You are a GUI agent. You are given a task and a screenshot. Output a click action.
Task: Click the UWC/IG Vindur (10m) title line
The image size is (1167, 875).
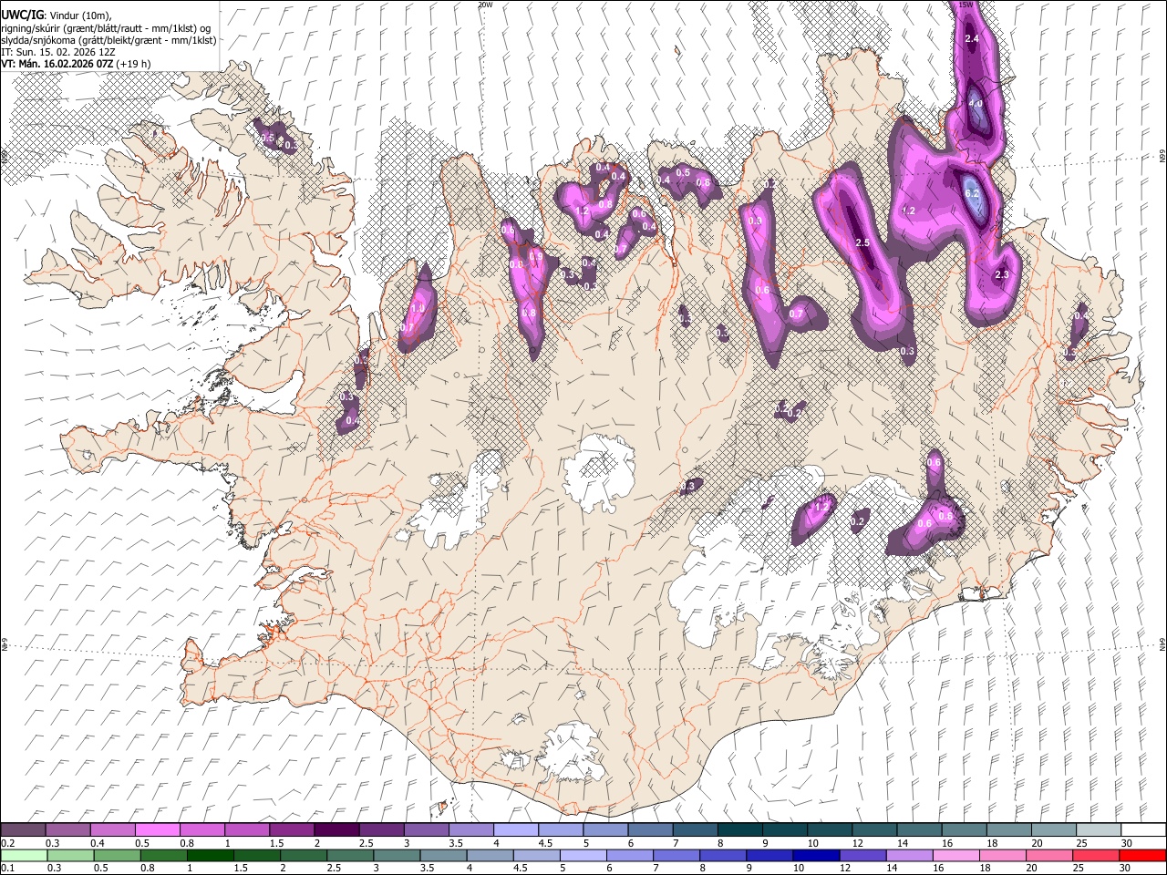click(x=57, y=15)
